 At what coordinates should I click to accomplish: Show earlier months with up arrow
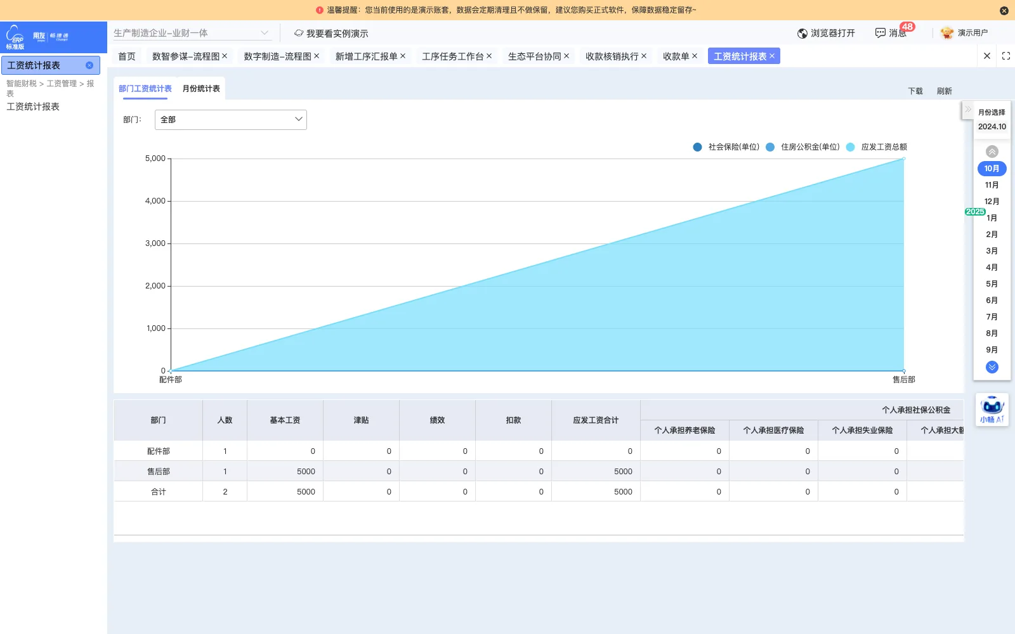992,152
